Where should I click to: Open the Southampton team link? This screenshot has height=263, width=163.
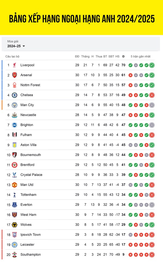[30, 255]
